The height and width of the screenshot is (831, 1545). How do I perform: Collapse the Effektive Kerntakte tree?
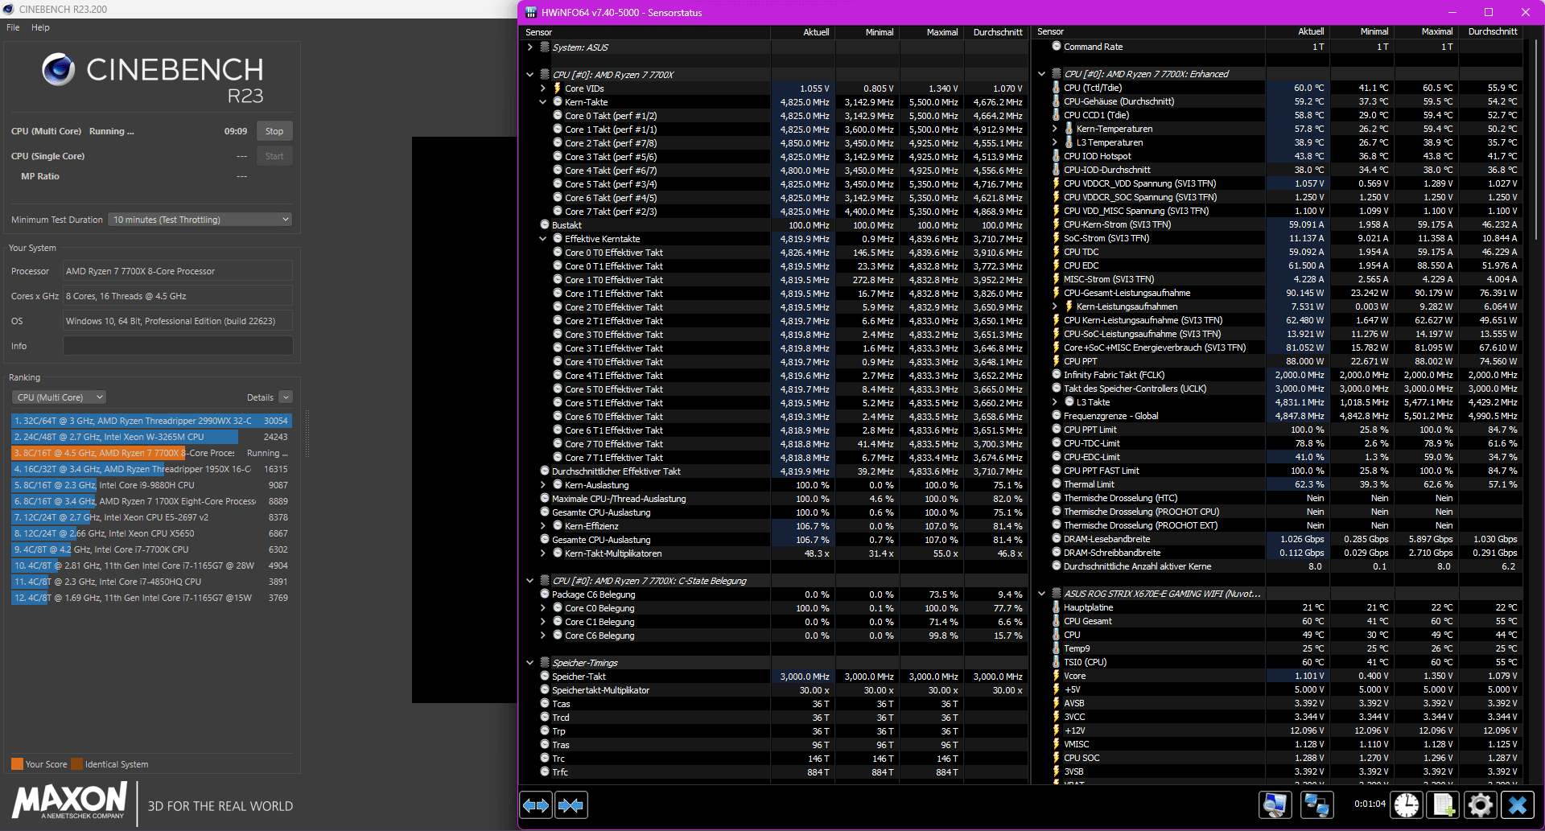pos(543,239)
